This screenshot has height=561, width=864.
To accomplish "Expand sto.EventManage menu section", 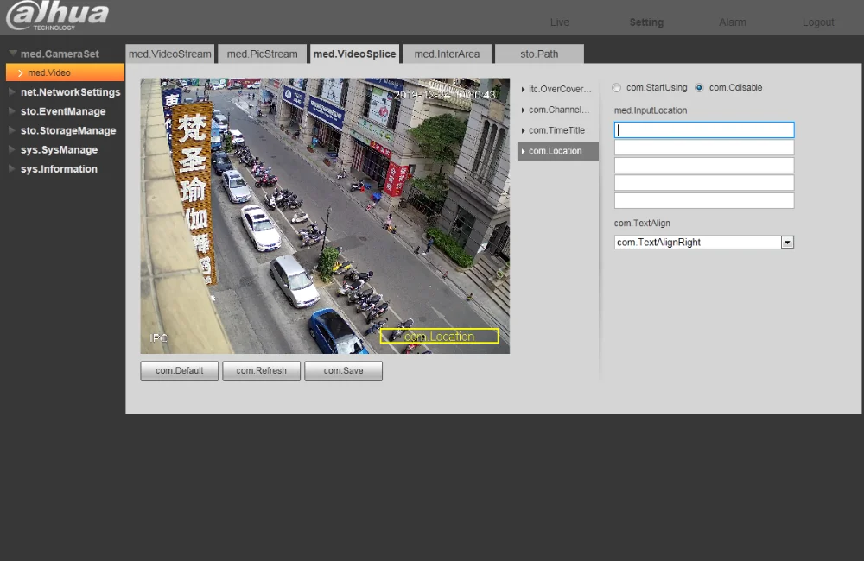I will 62,111.
